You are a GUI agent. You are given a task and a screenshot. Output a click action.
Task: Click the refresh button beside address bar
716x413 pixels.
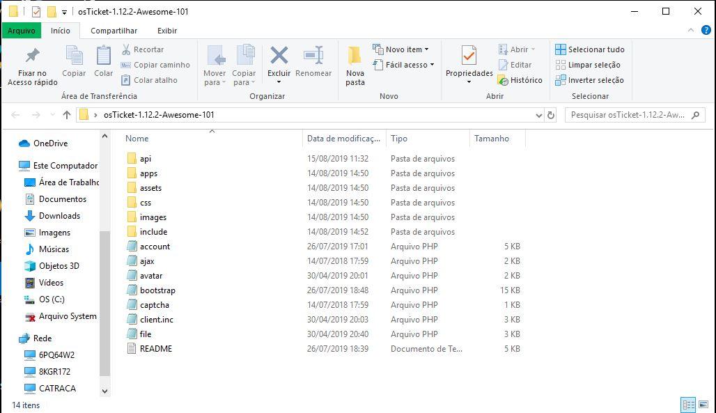(551, 115)
